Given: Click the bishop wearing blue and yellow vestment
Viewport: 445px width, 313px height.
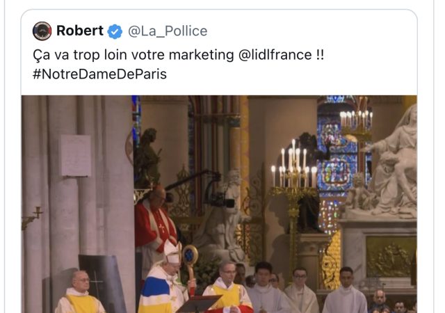Looking at the screenshot, I should point(165,280).
